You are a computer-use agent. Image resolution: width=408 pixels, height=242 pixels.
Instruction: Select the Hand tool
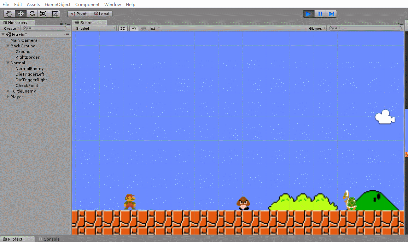click(x=9, y=14)
